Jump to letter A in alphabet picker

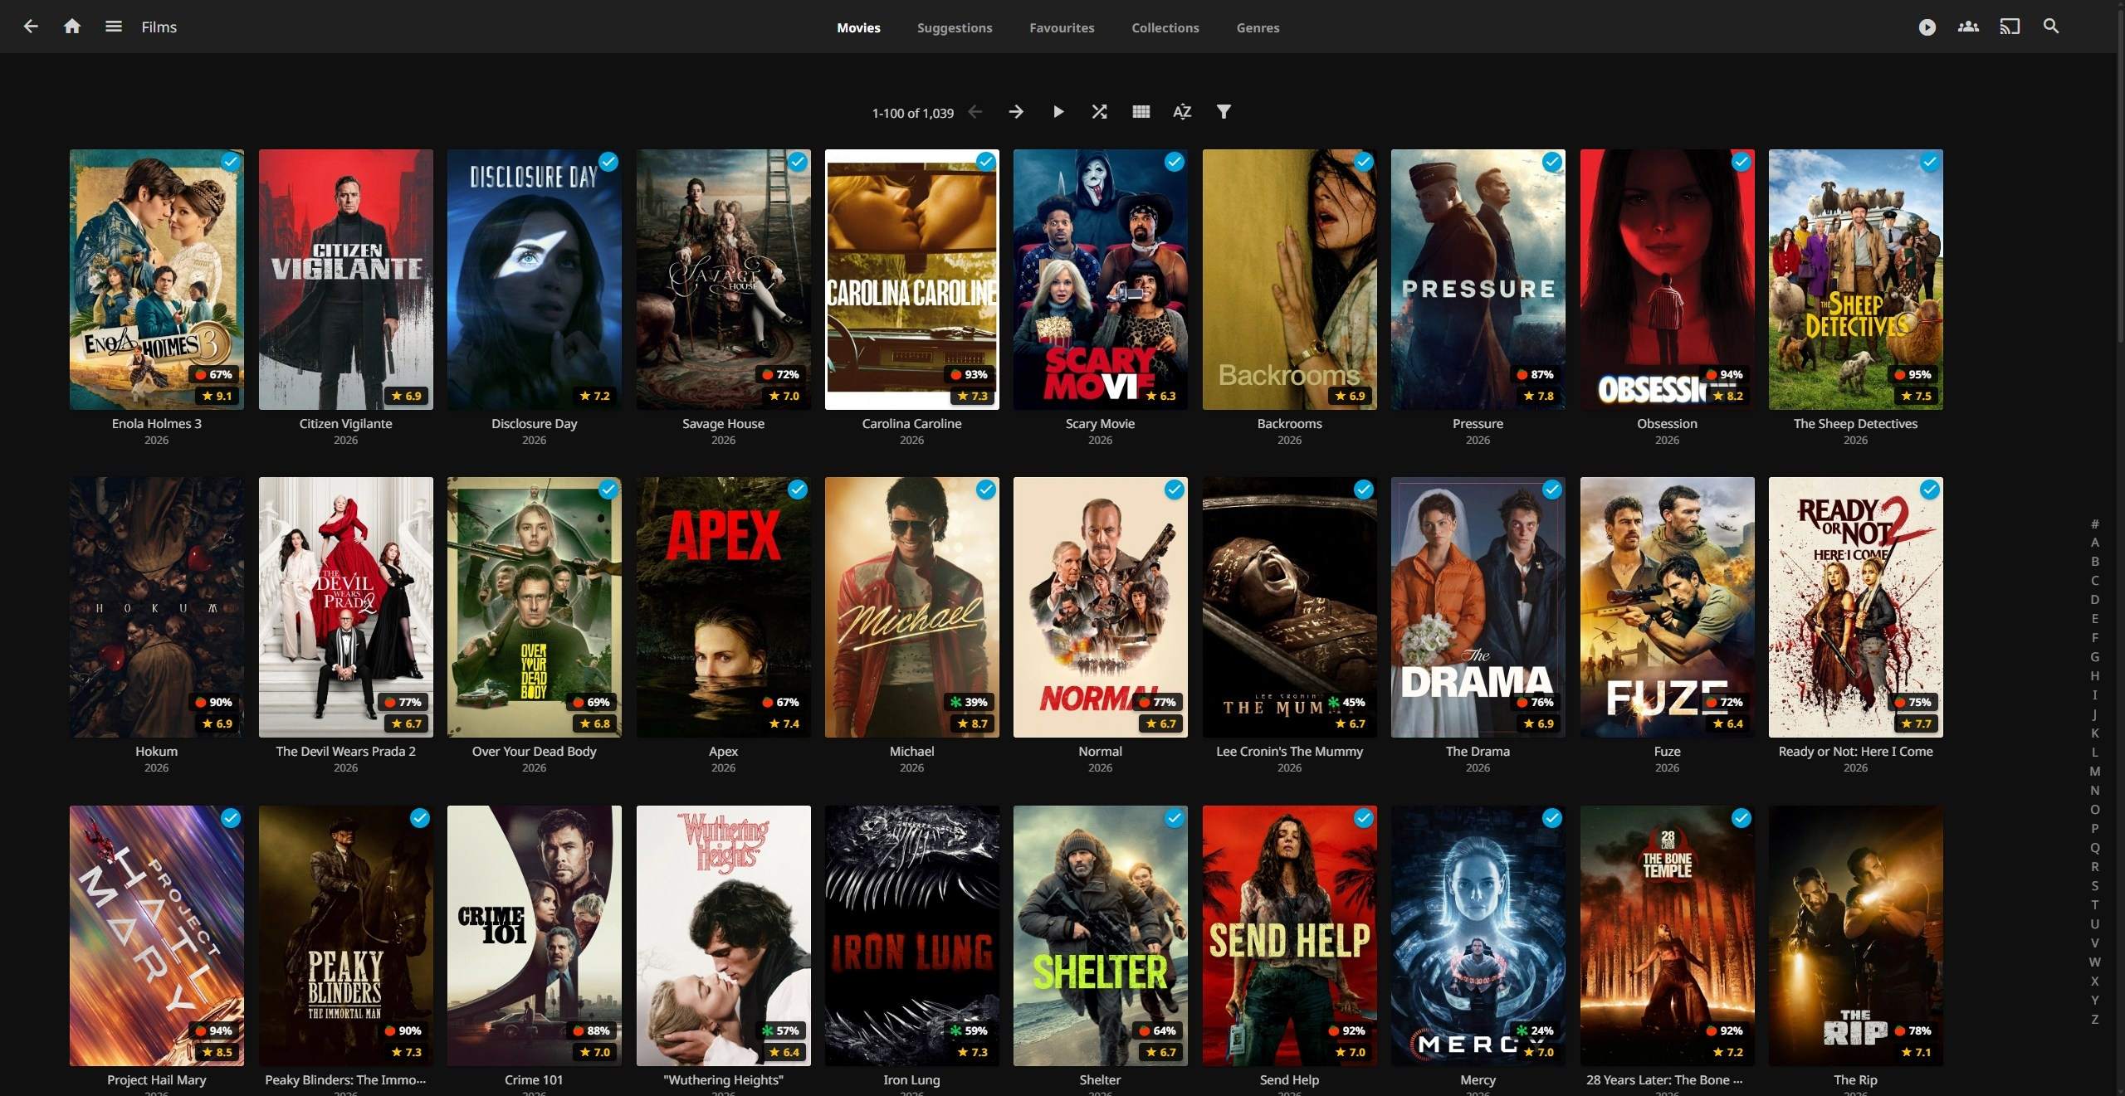(x=2094, y=543)
